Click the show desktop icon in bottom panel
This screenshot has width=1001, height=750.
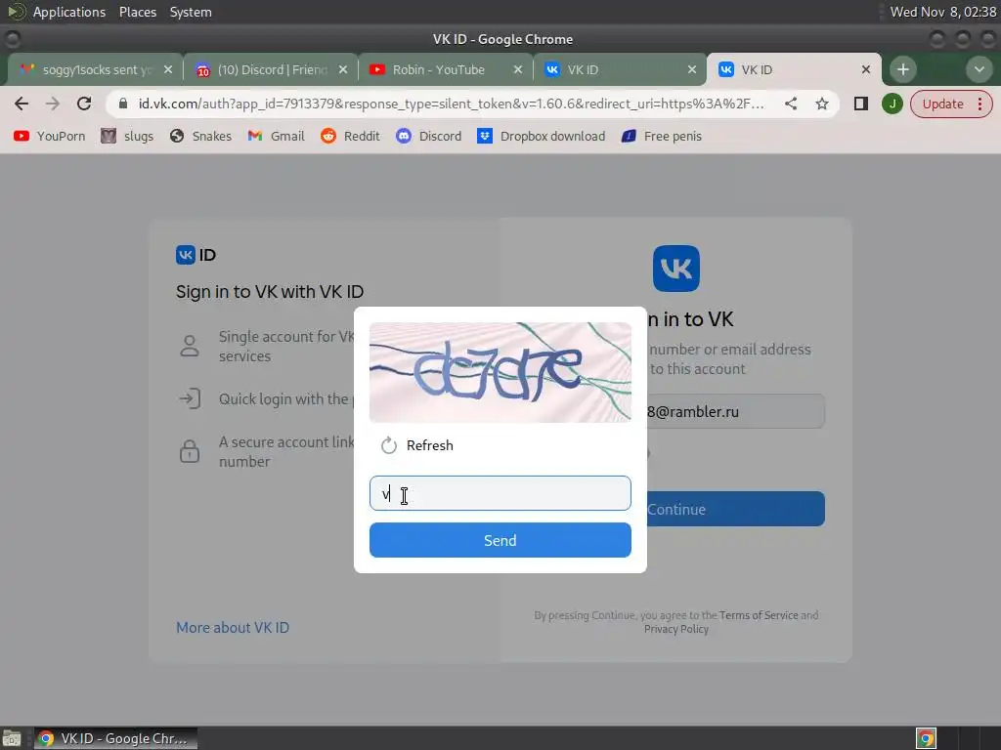12,738
